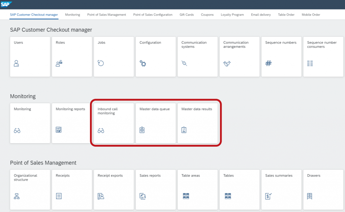Go to the Table Order tab
This screenshot has height=212, width=345.
pos(286,15)
